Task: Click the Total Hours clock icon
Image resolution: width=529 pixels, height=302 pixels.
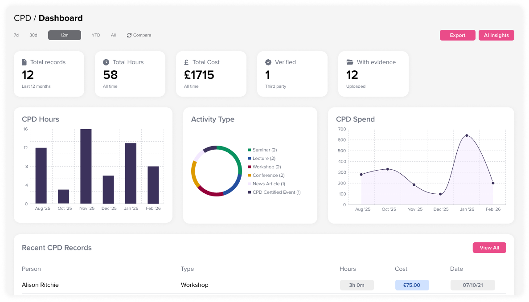Action: [106, 62]
